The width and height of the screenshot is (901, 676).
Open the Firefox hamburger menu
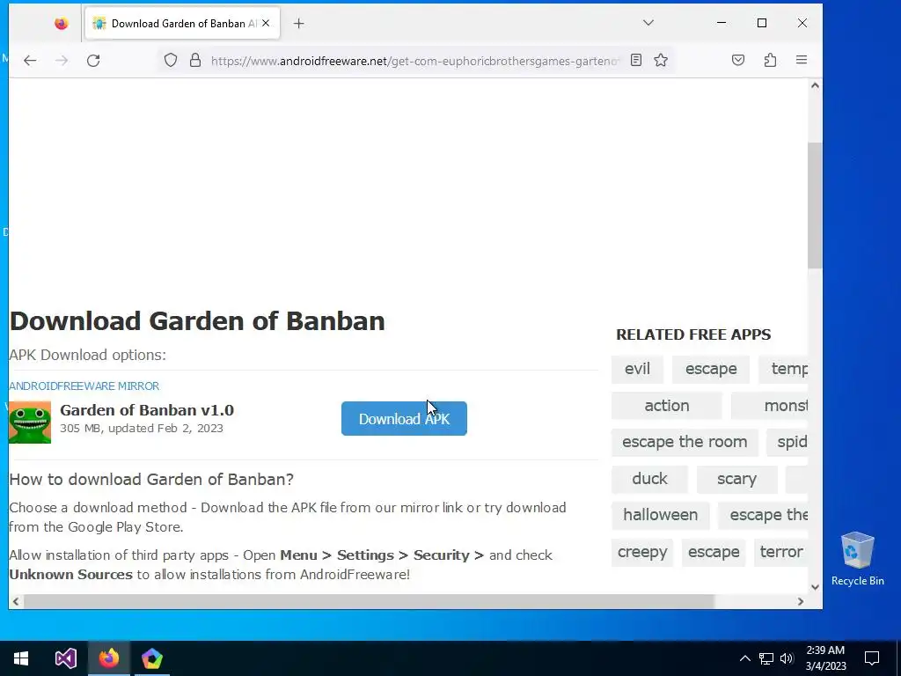pyautogui.click(x=802, y=60)
